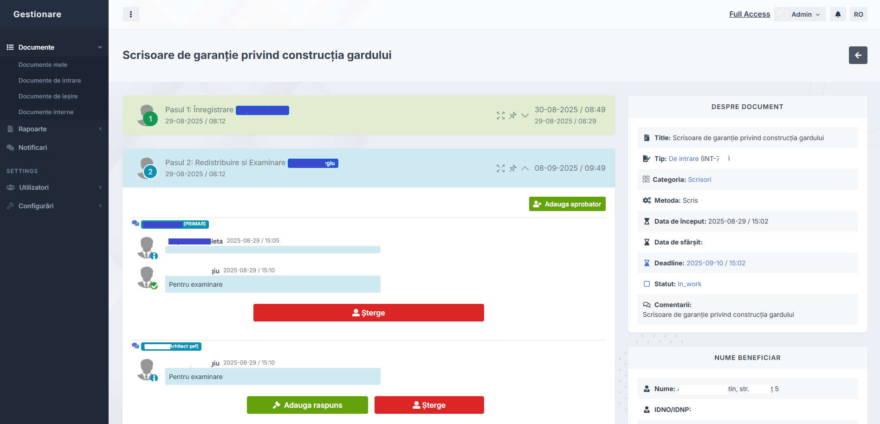Click the step 1 user avatar
The width and height of the screenshot is (880, 424).
click(147, 115)
